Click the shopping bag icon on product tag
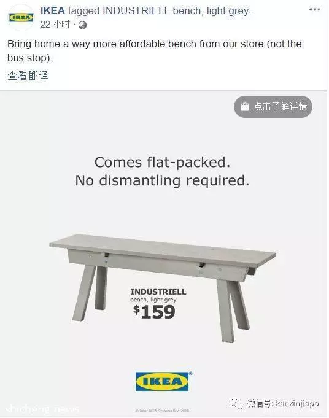 (x=244, y=106)
